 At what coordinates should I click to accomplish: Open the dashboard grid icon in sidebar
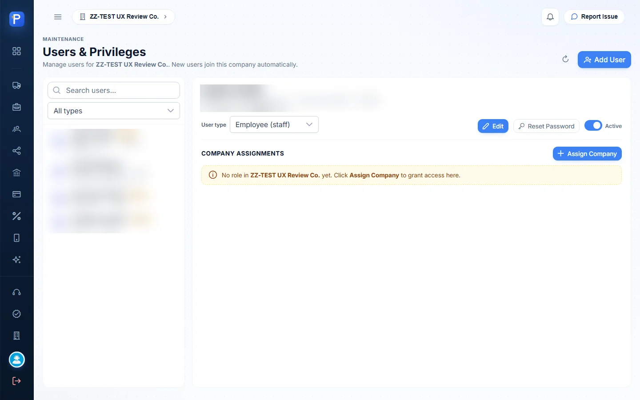16,51
